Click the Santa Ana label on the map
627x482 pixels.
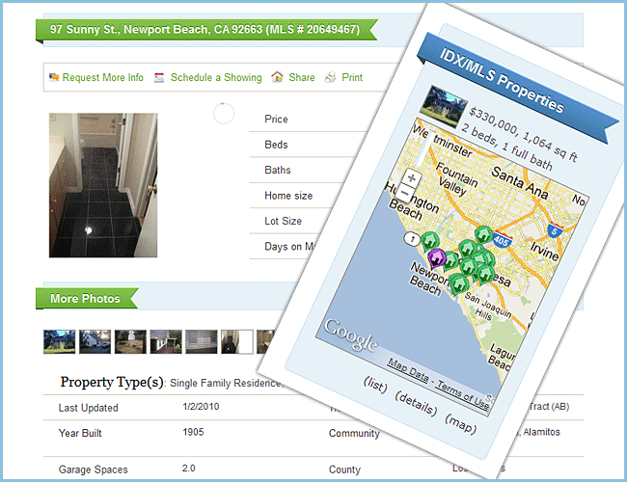pos(519,182)
